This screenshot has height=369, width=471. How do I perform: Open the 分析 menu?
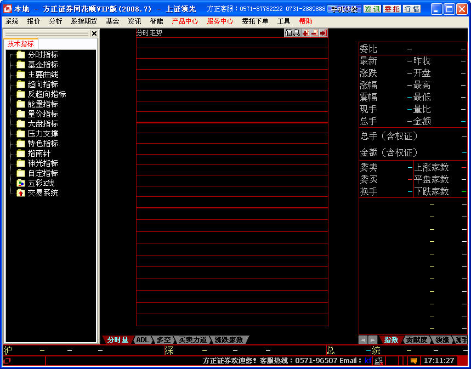[x=55, y=21]
